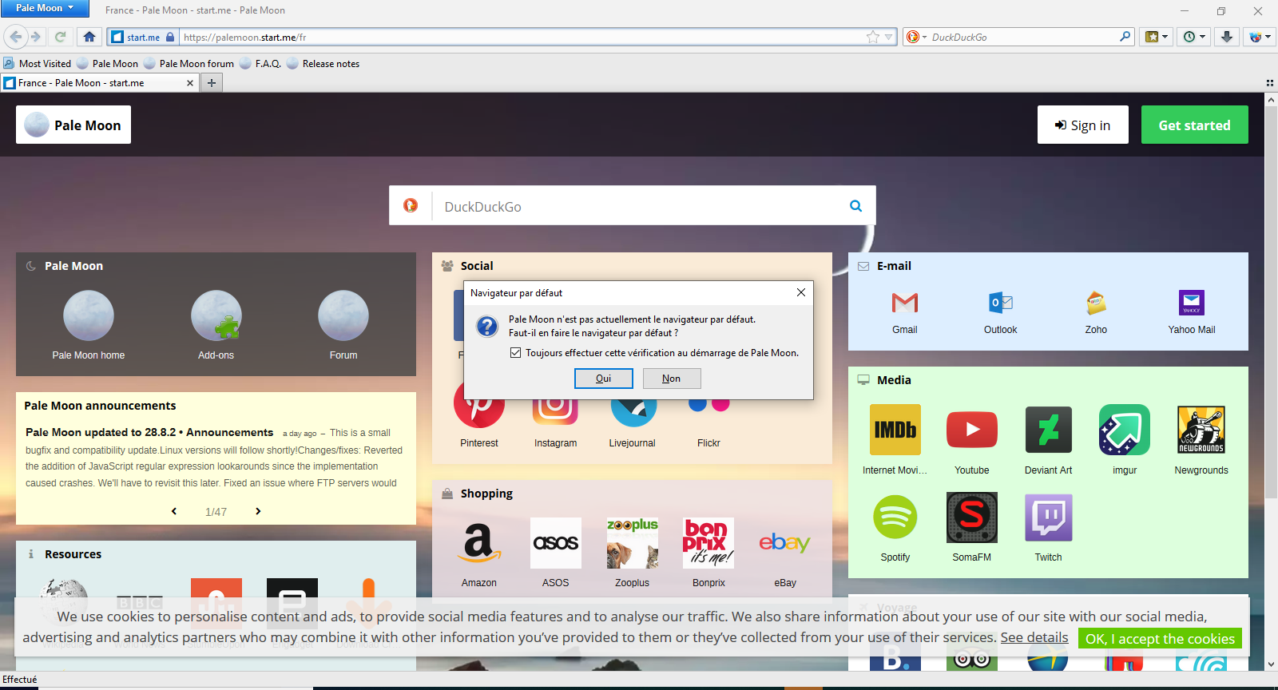
Task: Open the Gmail shortcut icon
Action: coord(904,303)
